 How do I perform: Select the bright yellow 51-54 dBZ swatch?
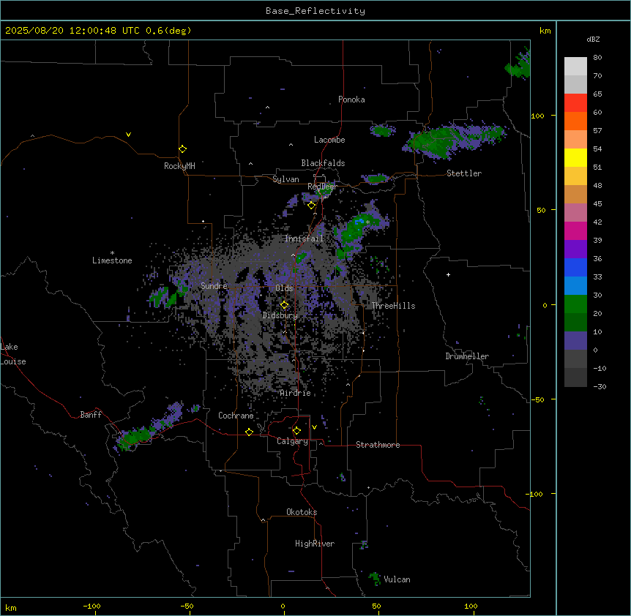click(575, 157)
